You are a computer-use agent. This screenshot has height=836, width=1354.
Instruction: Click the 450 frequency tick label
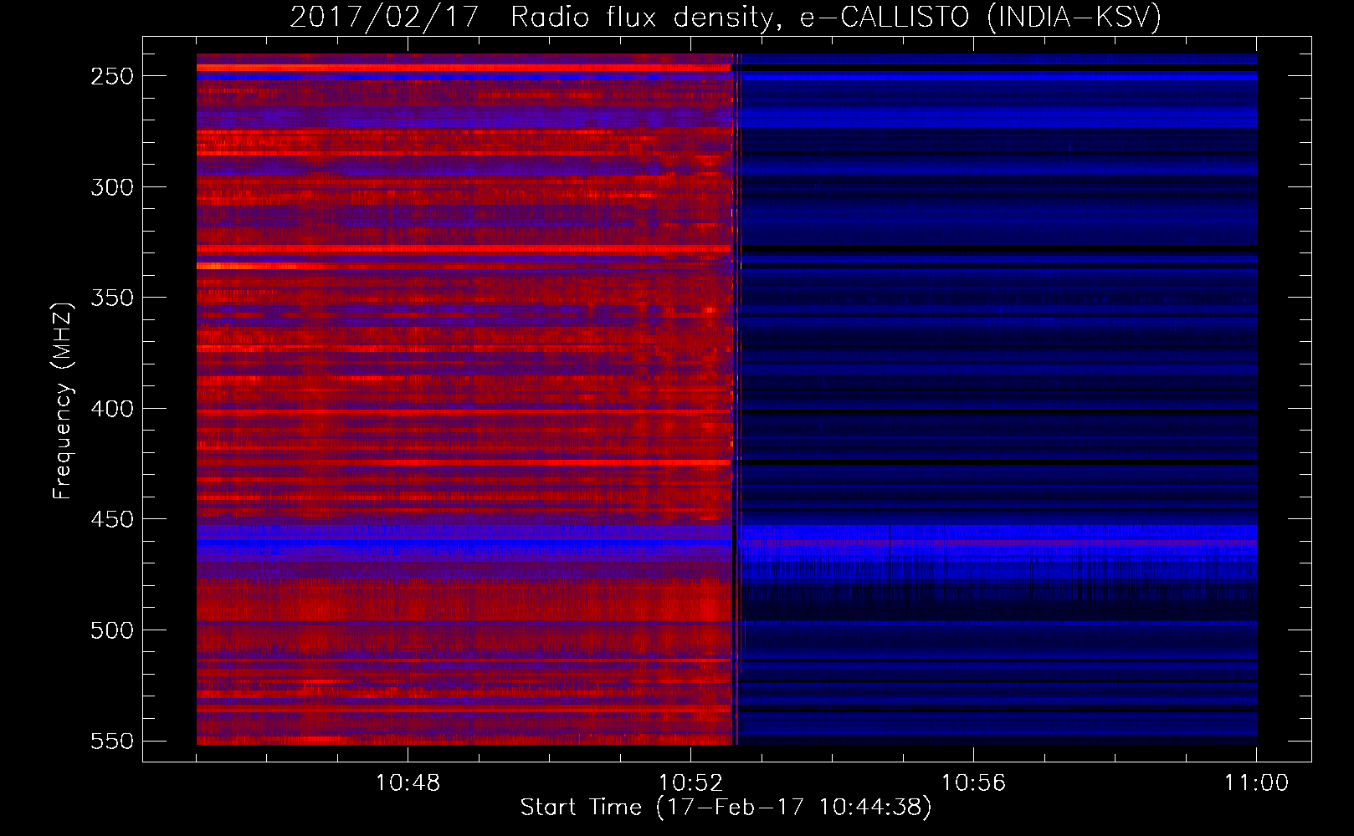pyautogui.click(x=112, y=519)
